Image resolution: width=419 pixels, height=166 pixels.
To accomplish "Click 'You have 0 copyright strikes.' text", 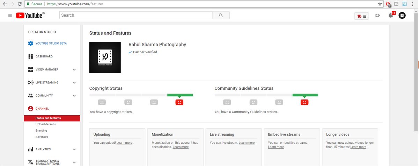I will [x=111, y=112].
